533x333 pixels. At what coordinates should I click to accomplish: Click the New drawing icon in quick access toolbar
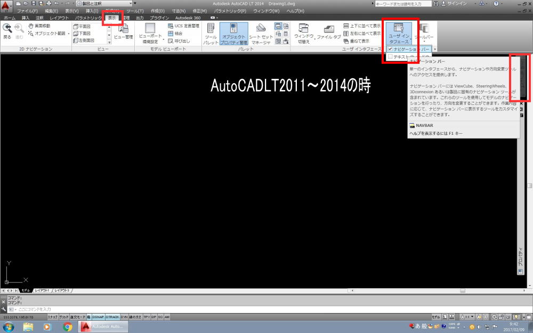pos(18,3)
